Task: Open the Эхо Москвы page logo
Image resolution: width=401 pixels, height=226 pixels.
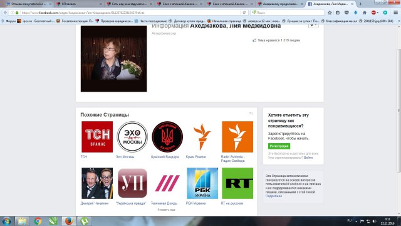Action: point(132,137)
